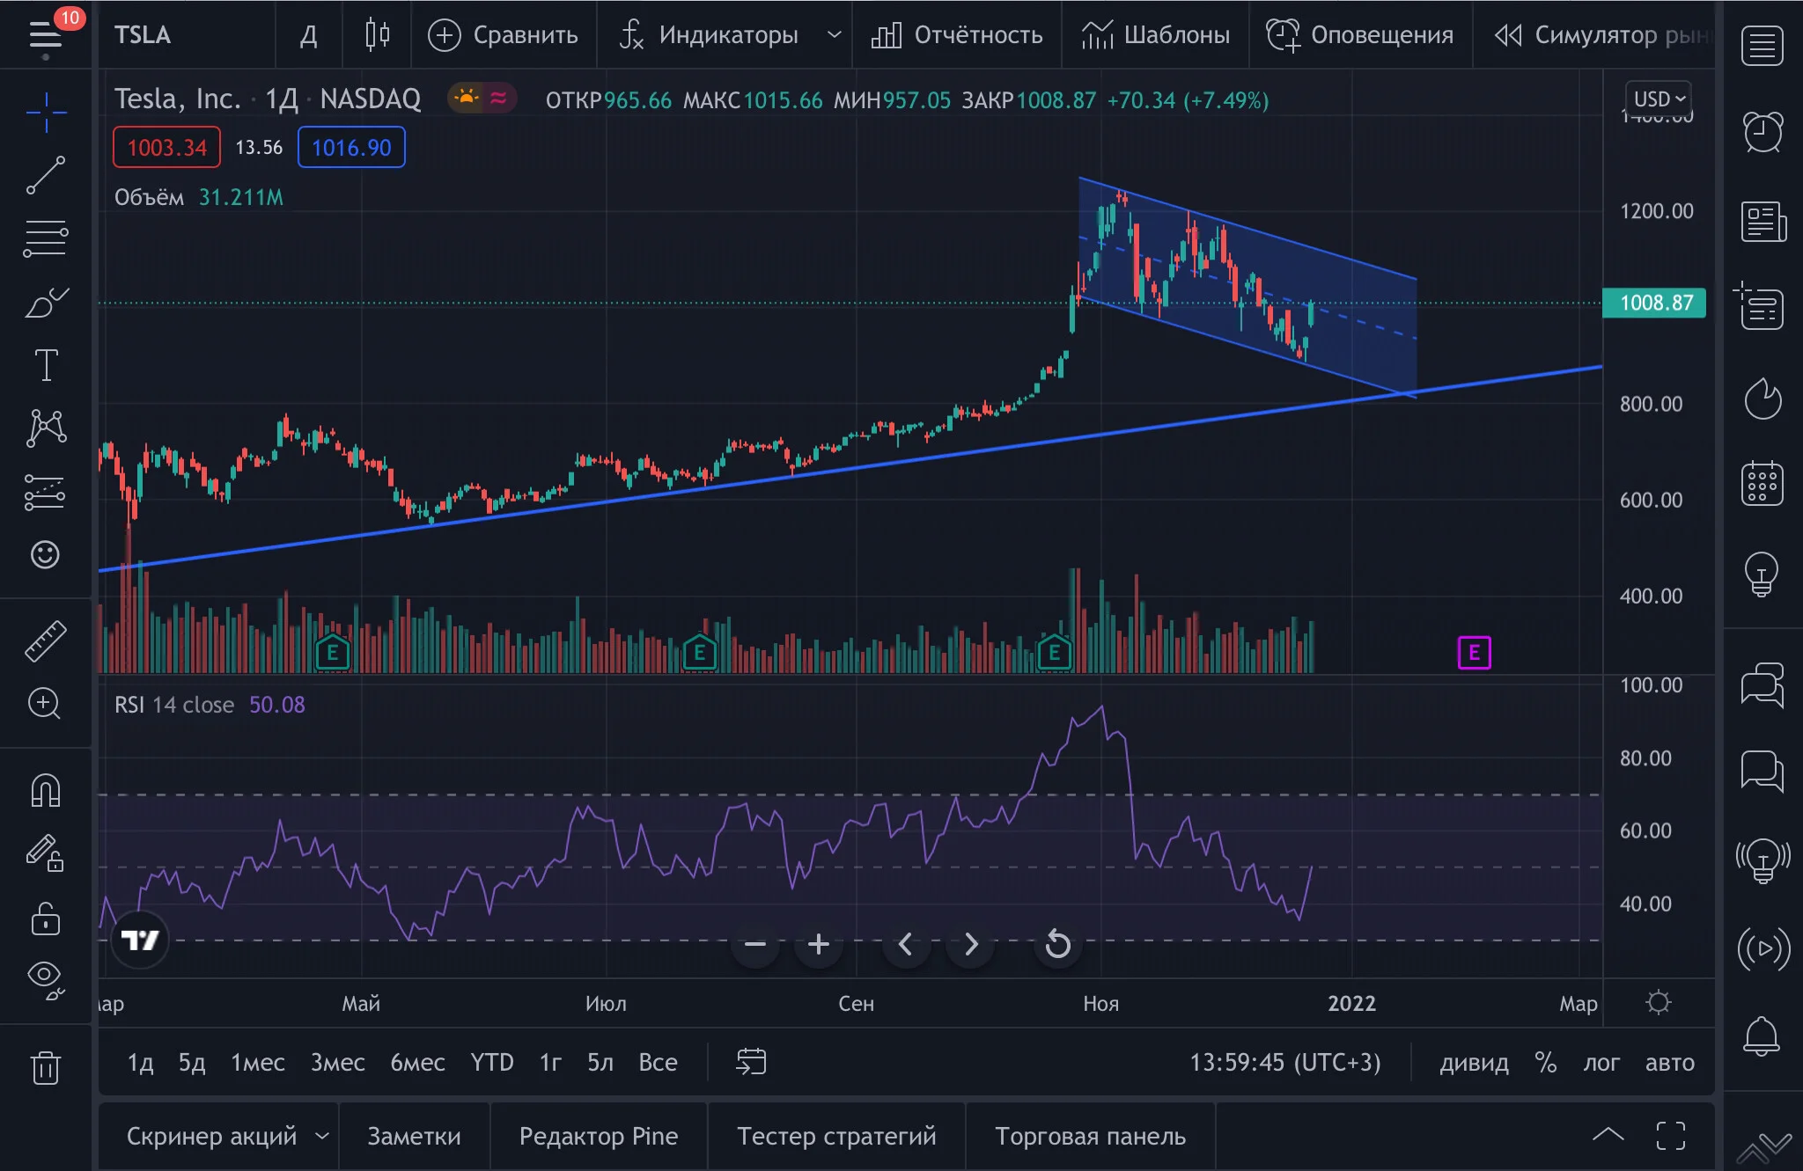Open the Fibonacci retracement tools
1803x1171 pixels.
46,238
